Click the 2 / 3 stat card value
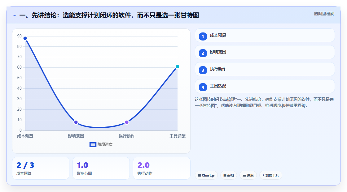The height and width of the screenshot is (192, 347). (x=25, y=165)
